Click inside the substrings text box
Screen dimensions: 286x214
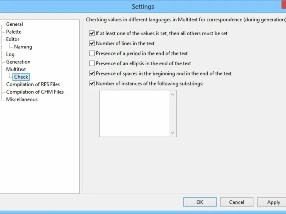[x=134, y=113]
